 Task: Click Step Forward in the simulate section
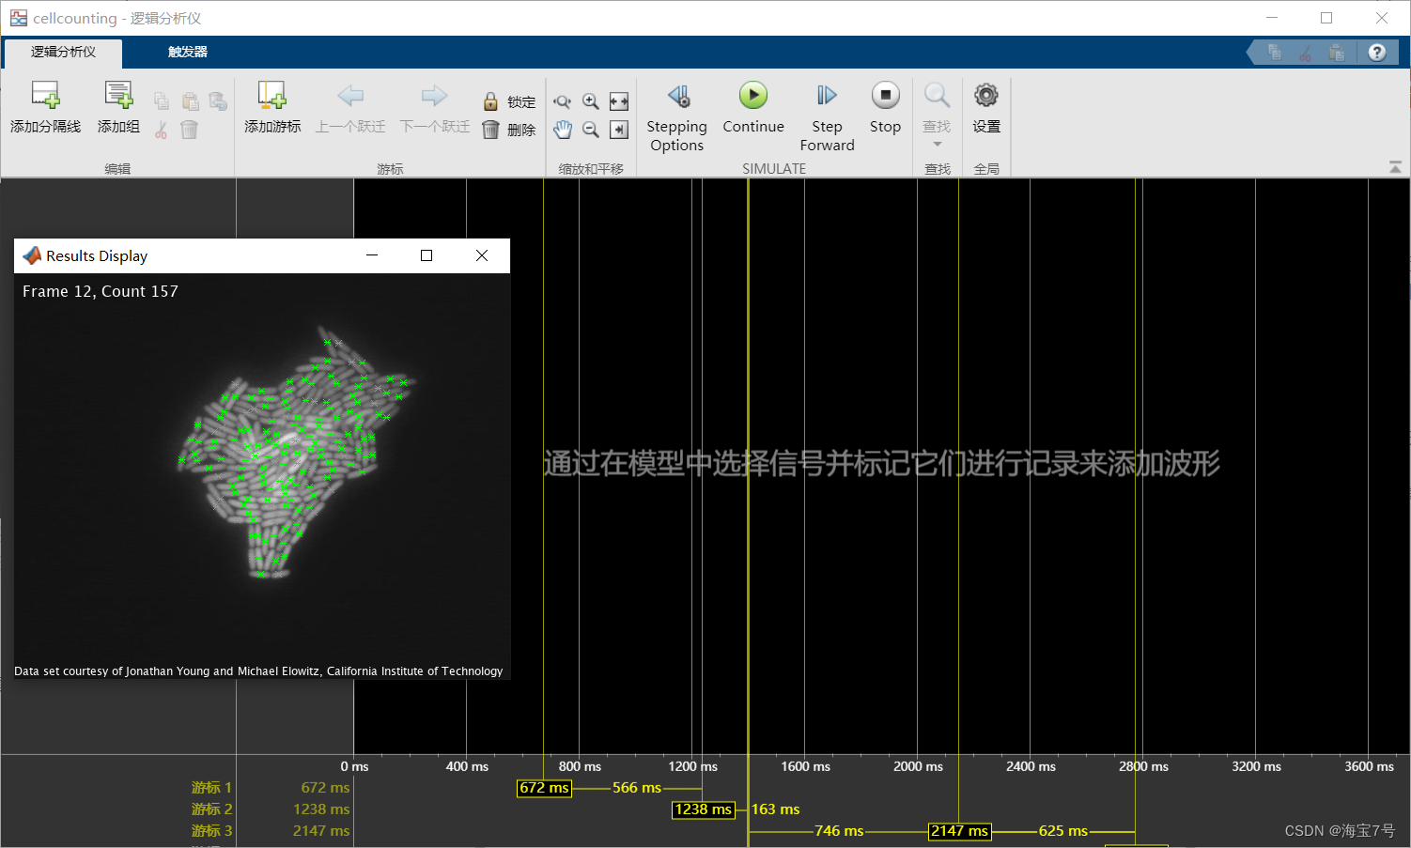coord(827,96)
